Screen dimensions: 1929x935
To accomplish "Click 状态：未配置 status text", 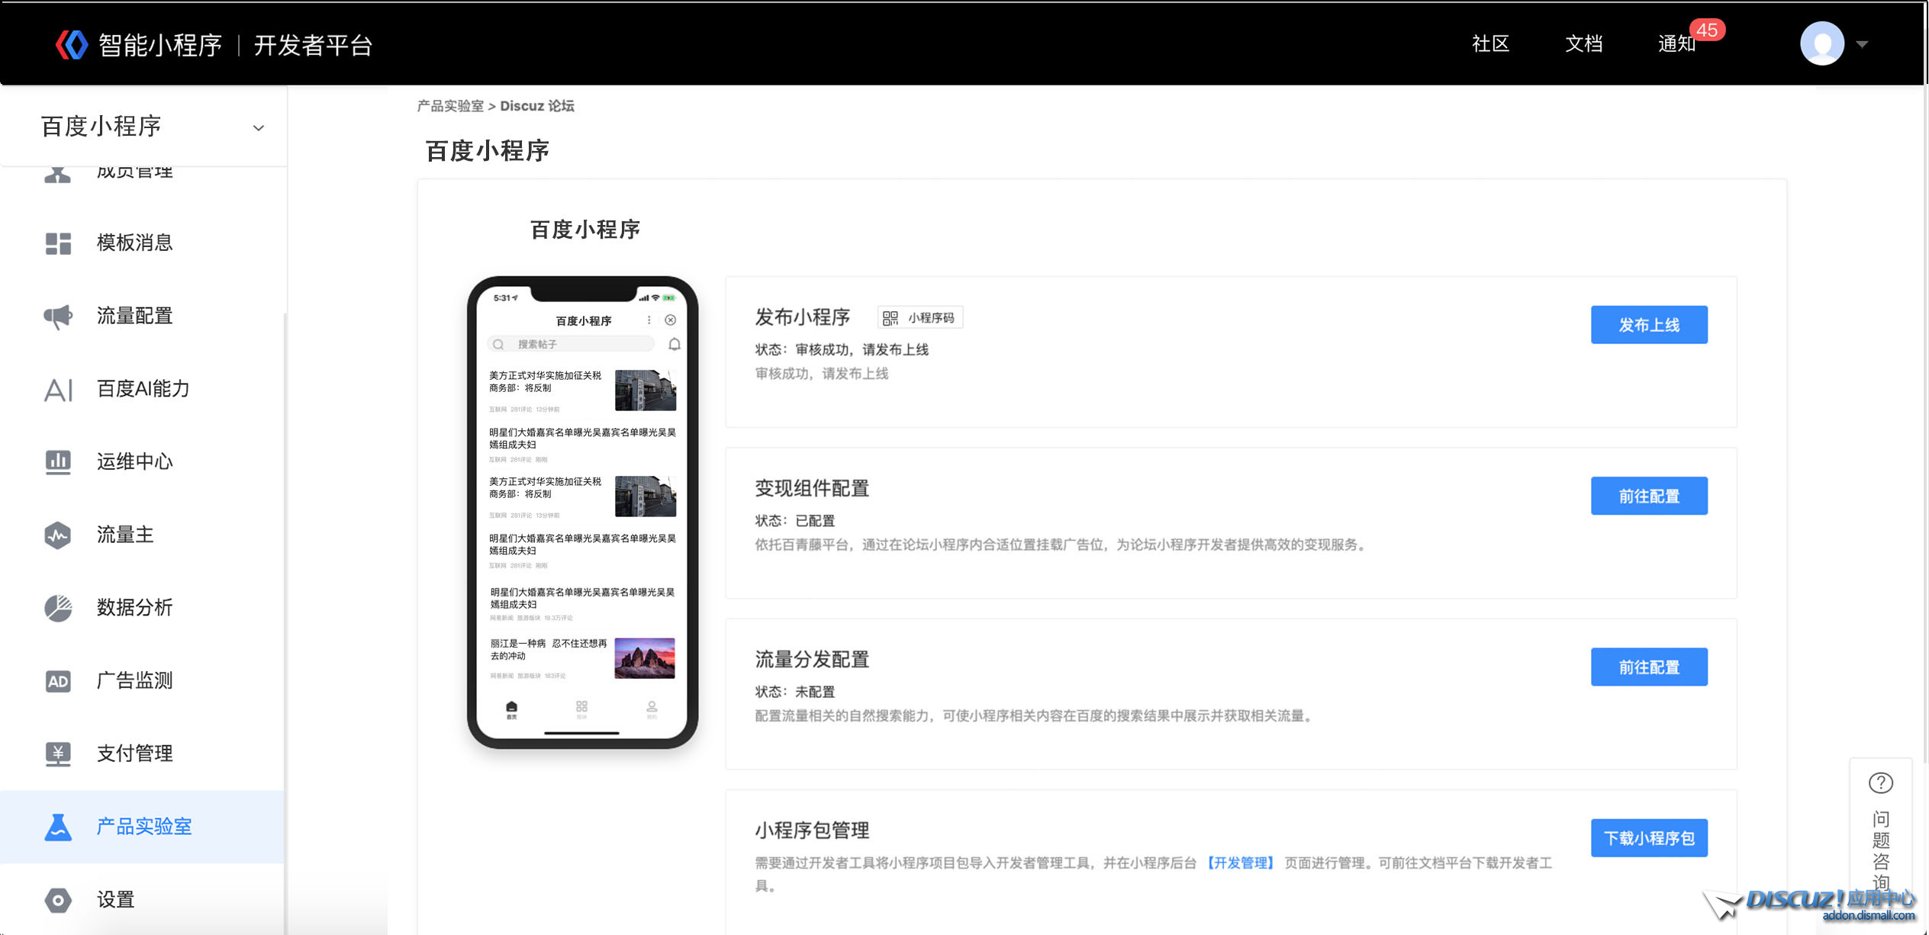I will (x=795, y=692).
